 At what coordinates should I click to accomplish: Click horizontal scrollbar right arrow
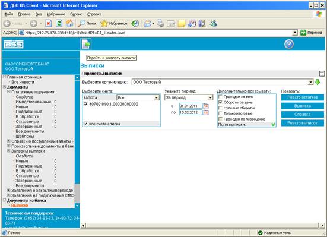click(322, 226)
